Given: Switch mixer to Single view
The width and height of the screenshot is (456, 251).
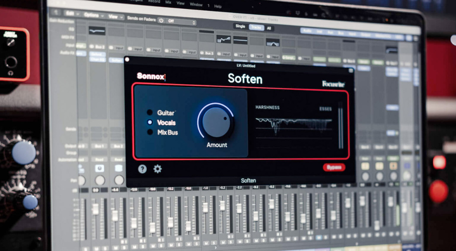Looking at the screenshot, I should [x=240, y=26].
